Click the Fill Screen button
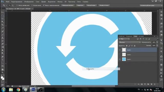 [x=91, y=5]
